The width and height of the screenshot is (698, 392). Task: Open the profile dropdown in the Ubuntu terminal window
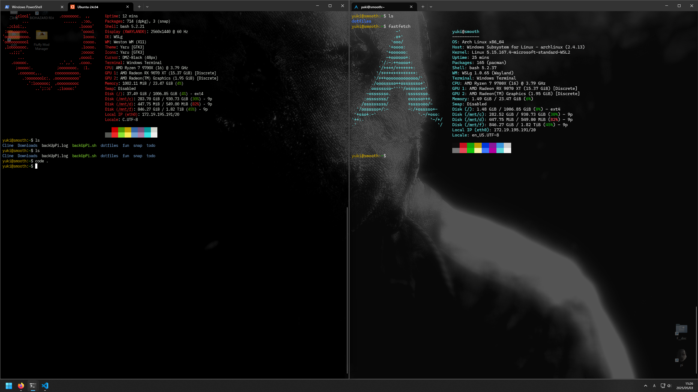coord(147,7)
